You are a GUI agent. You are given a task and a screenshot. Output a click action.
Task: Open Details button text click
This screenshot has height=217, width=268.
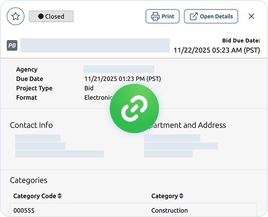pyautogui.click(x=216, y=16)
